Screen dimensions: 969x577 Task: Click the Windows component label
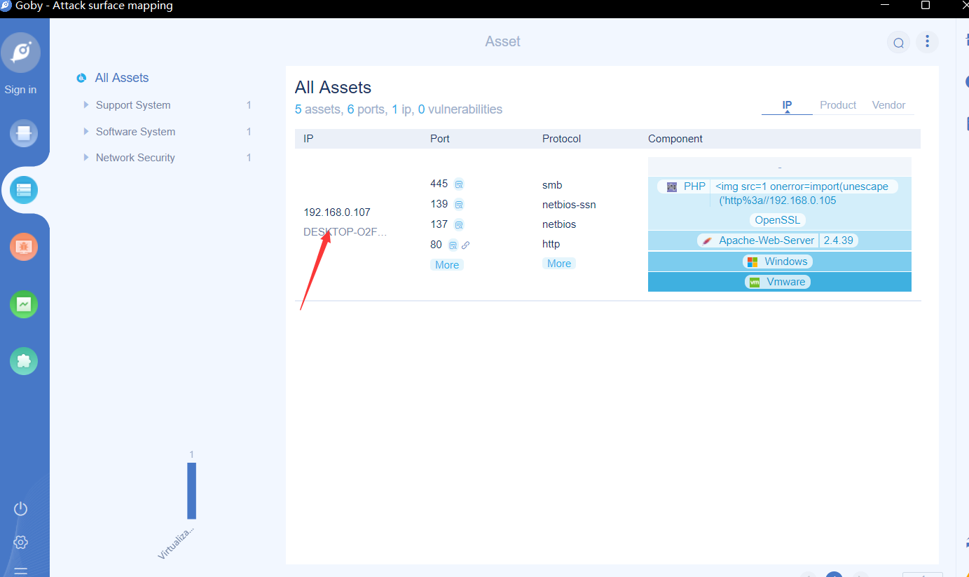point(786,262)
